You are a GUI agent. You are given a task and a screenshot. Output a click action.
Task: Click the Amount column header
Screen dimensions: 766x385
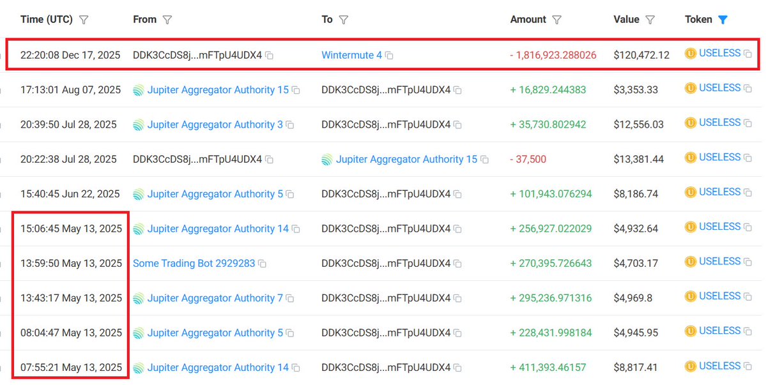[528, 20]
